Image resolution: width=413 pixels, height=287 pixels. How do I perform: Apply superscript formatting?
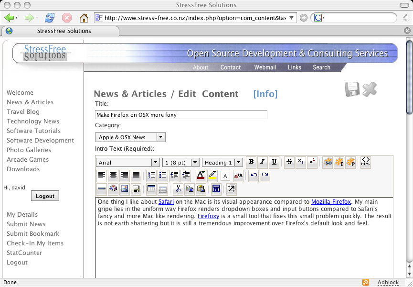point(312,162)
